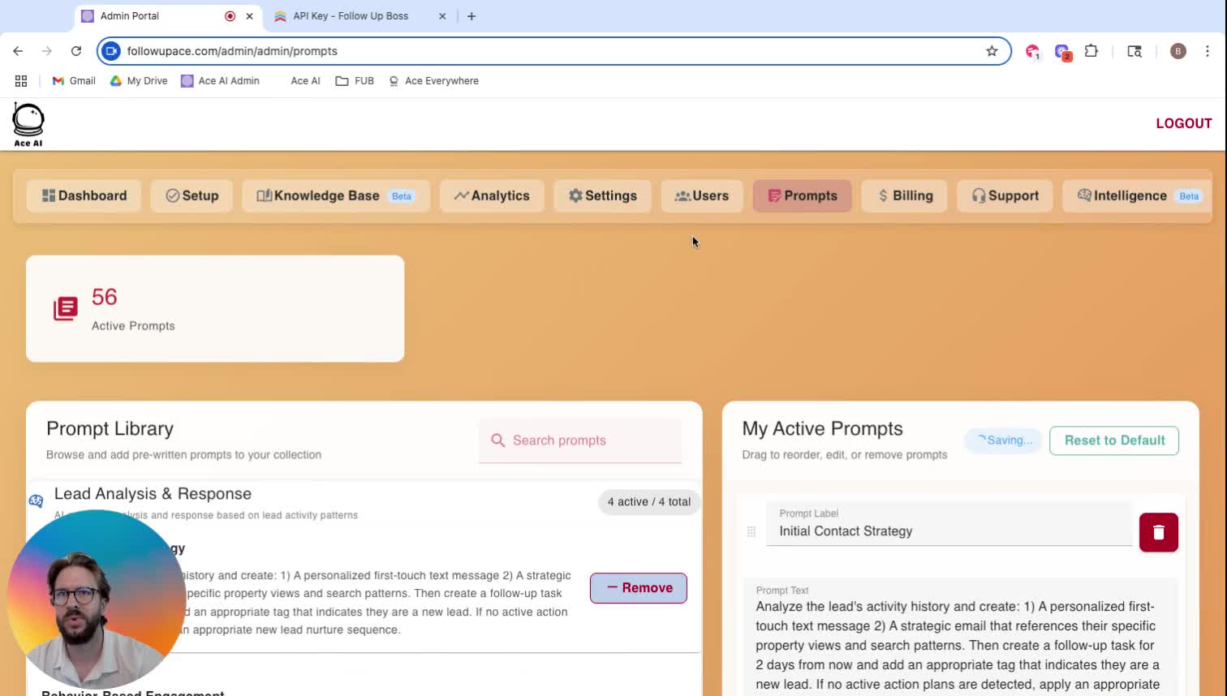Click into the Search prompts field

pos(580,440)
